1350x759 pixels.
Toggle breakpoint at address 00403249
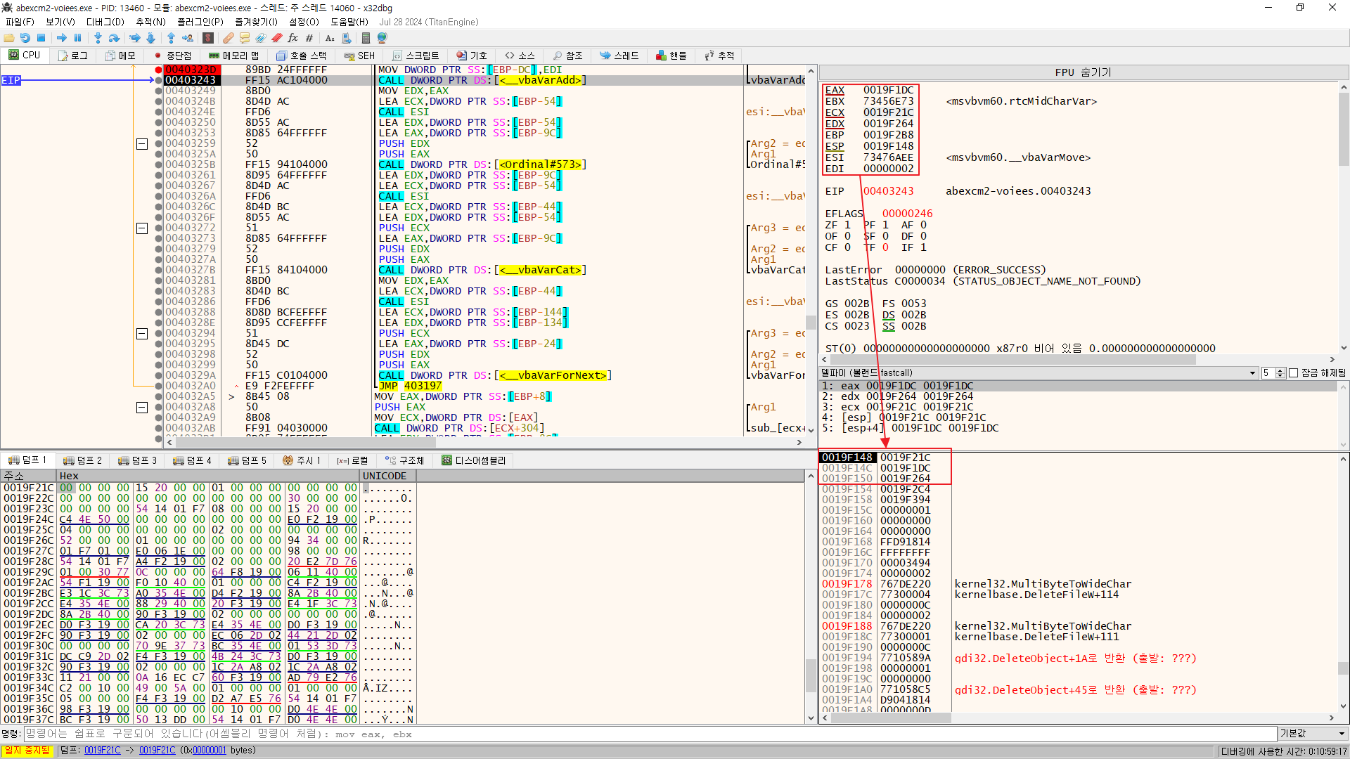[158, 91]
